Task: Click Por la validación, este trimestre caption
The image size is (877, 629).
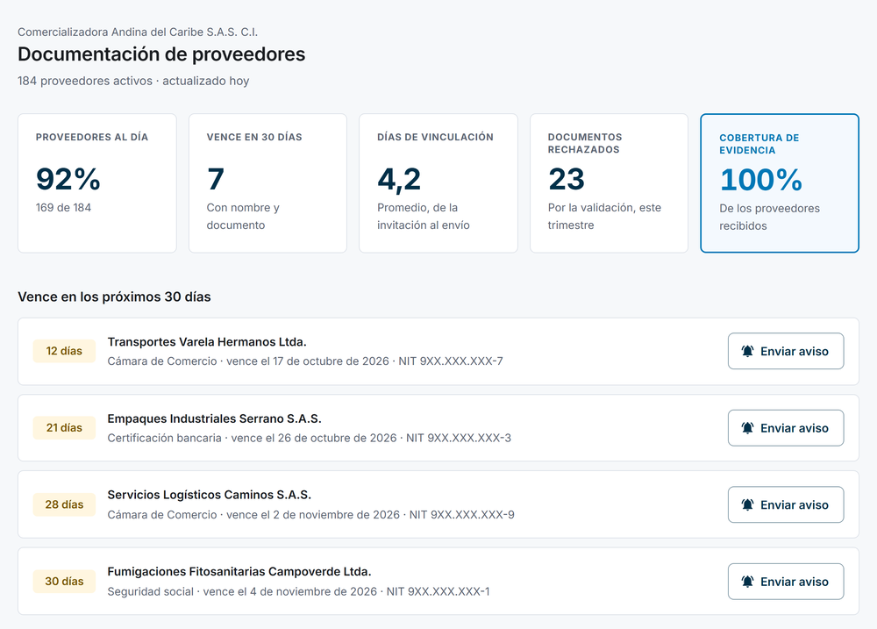Action: coord(604,216)
